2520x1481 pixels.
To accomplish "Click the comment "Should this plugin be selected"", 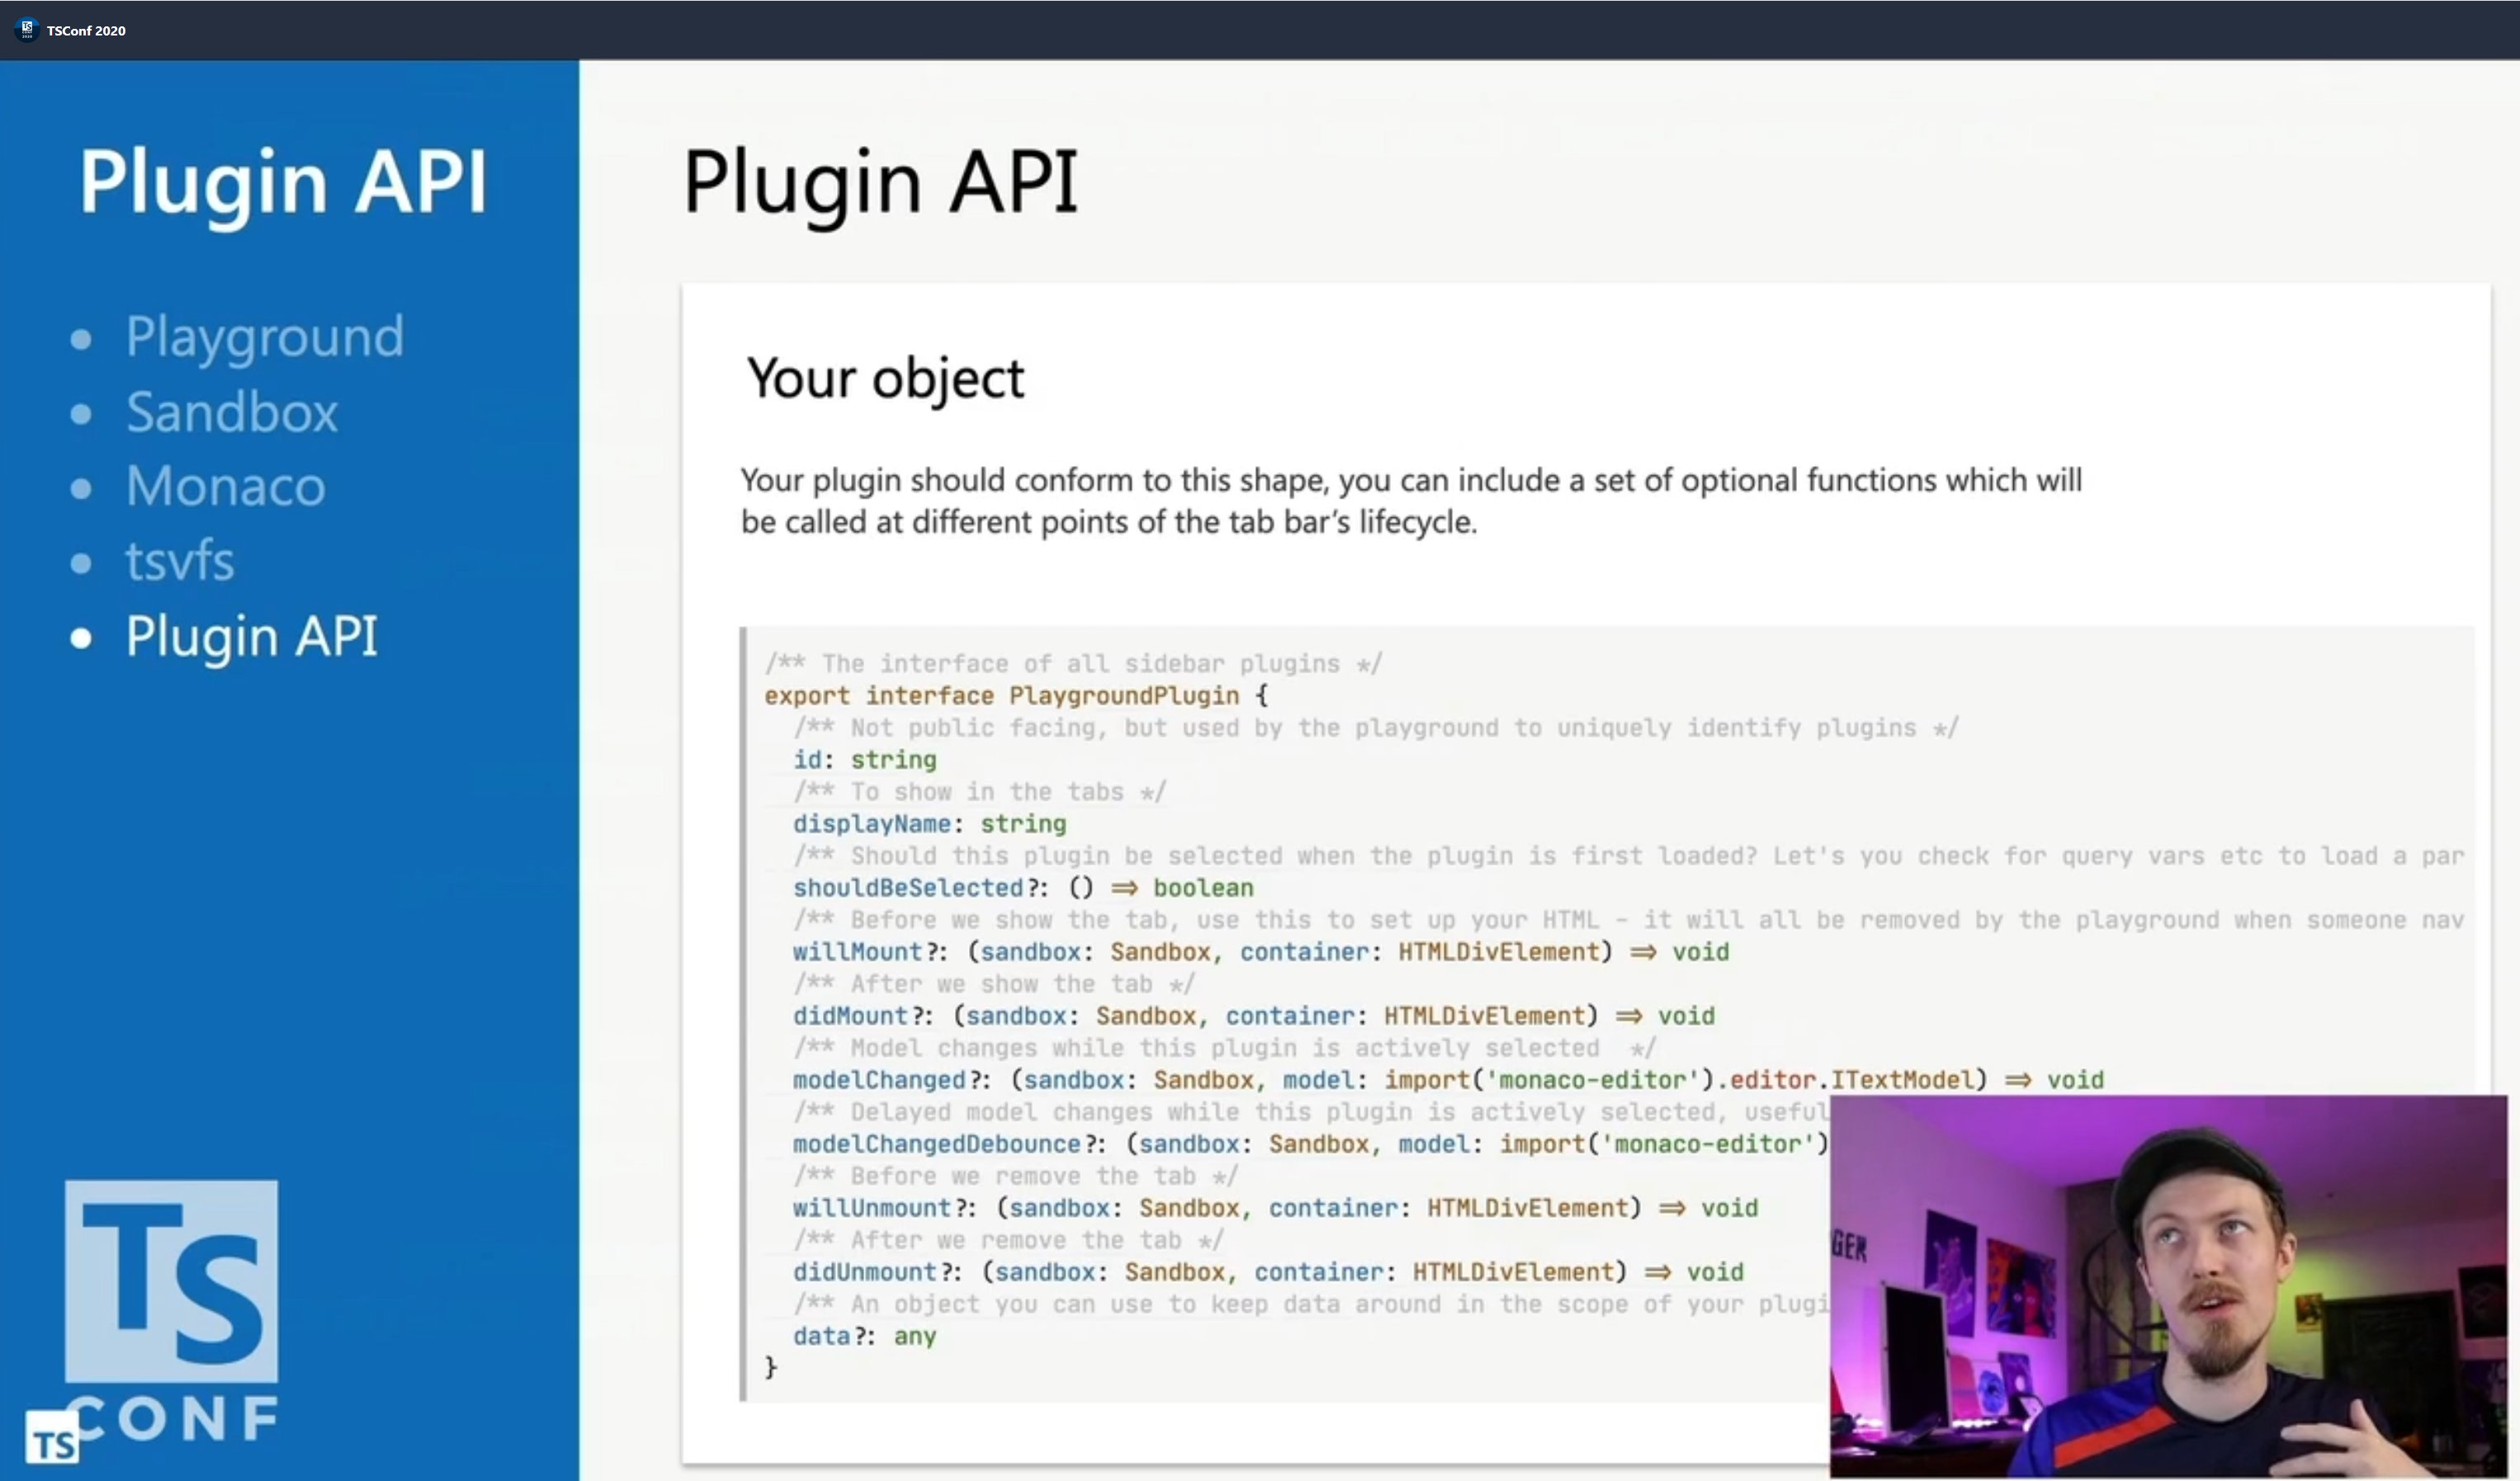I will tap(1629, 856).
